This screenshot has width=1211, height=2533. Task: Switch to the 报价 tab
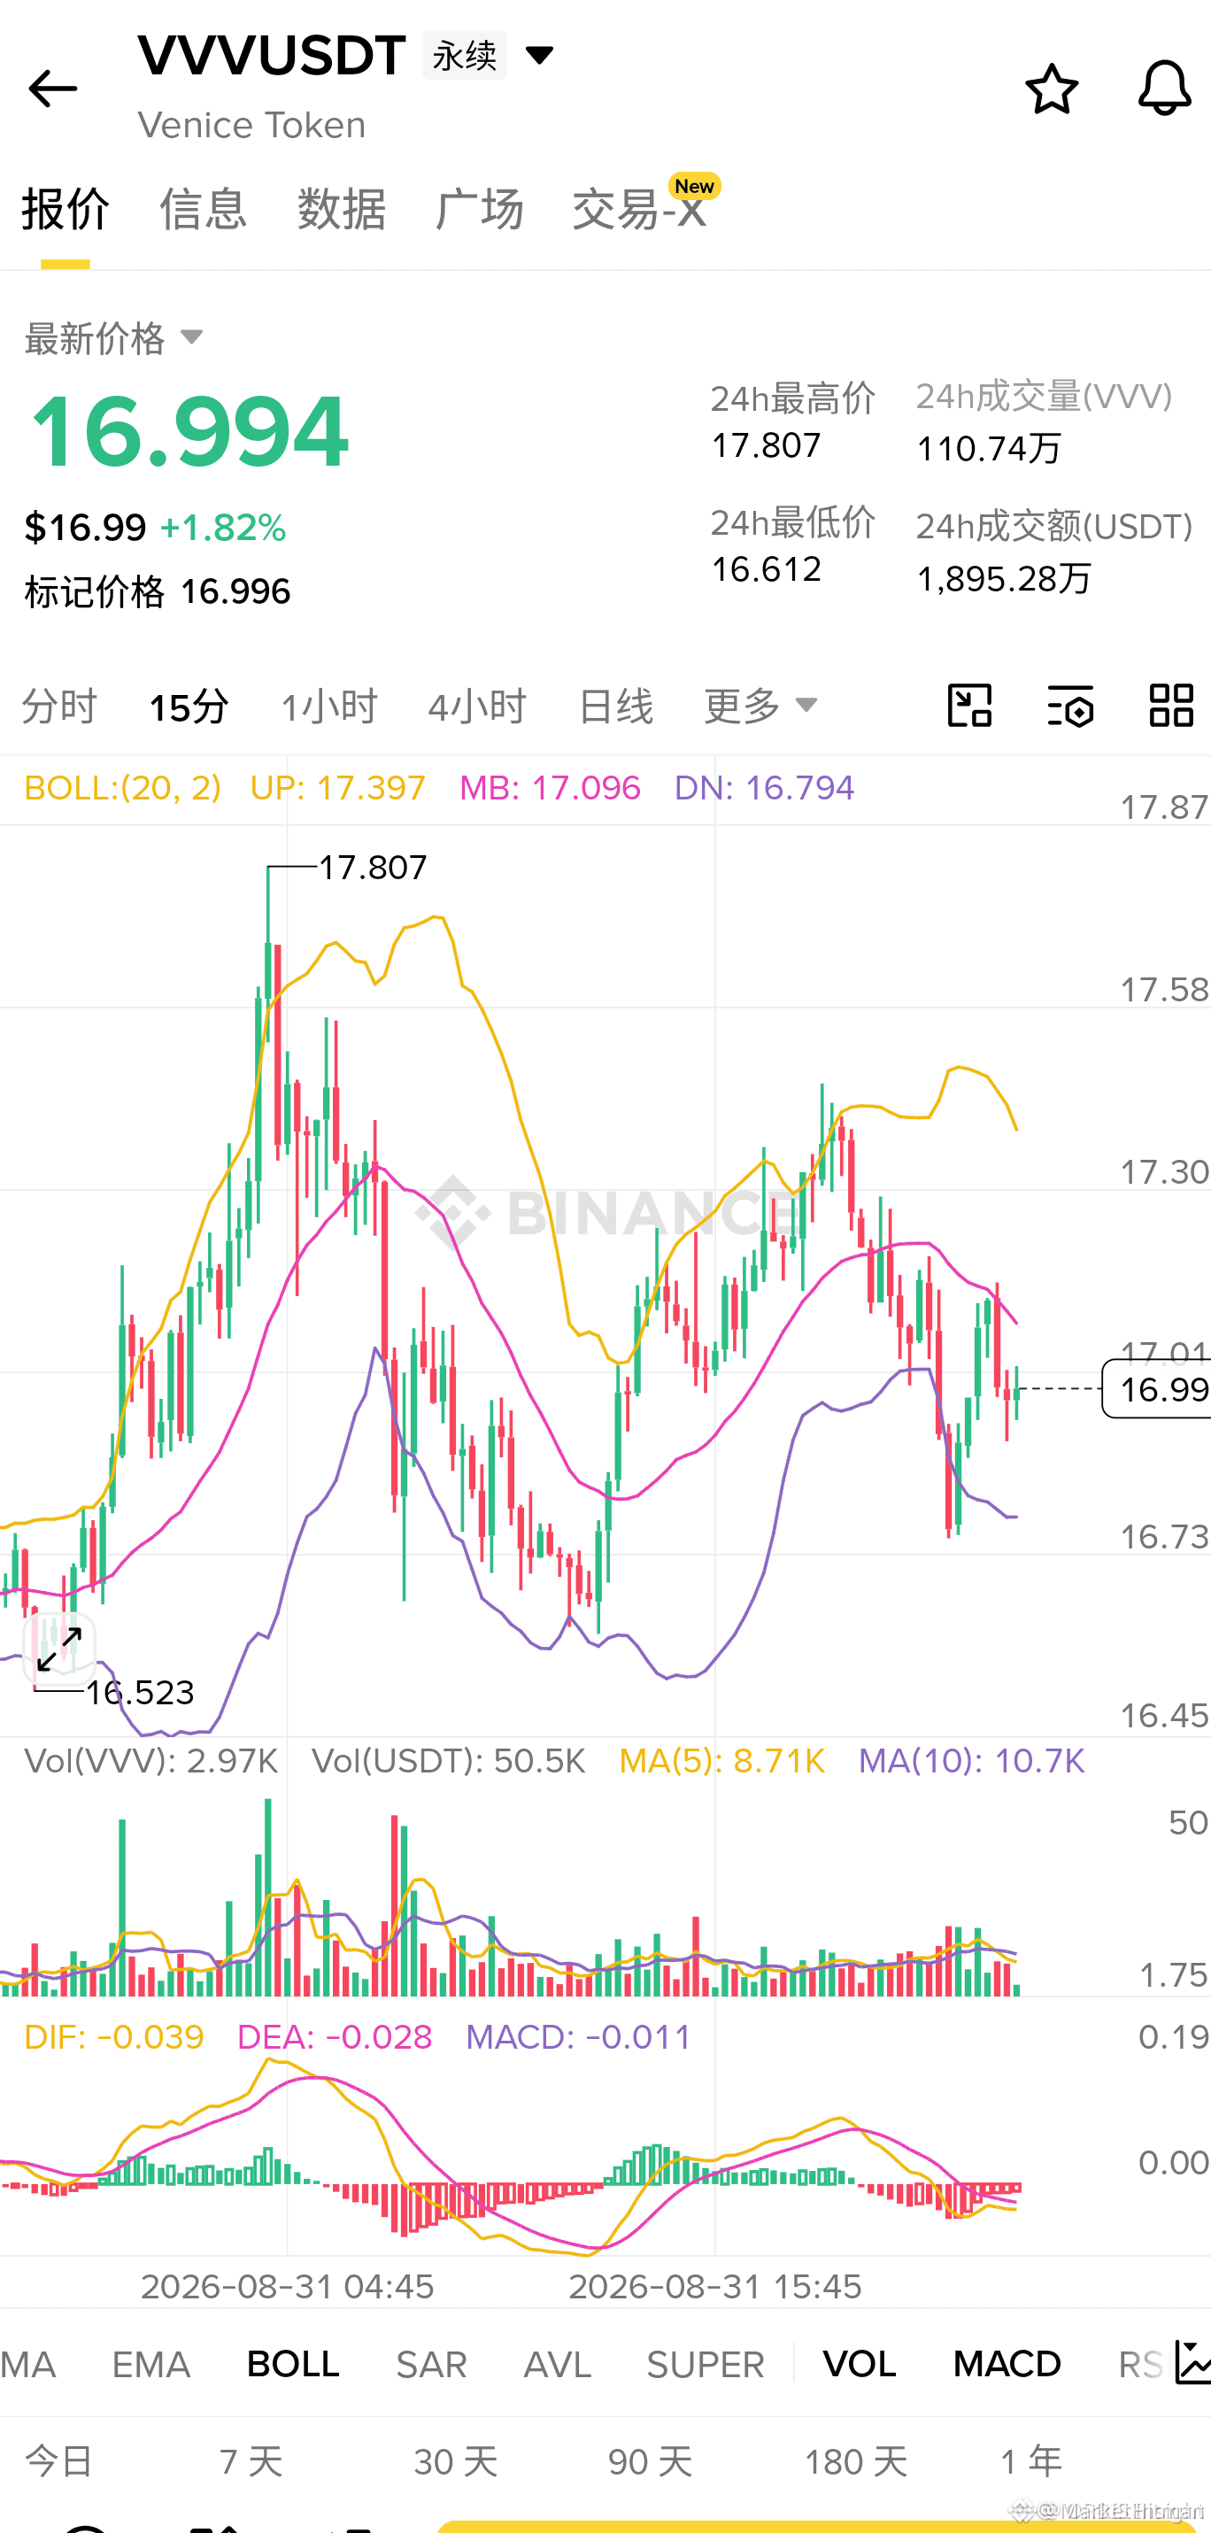[x=65, y=210]
